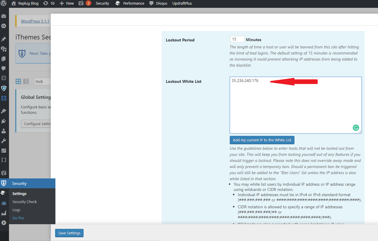
Task: Open Comments via the speech bubble sidebar icon
Action: pyautogui.click(x=4, y=69)
